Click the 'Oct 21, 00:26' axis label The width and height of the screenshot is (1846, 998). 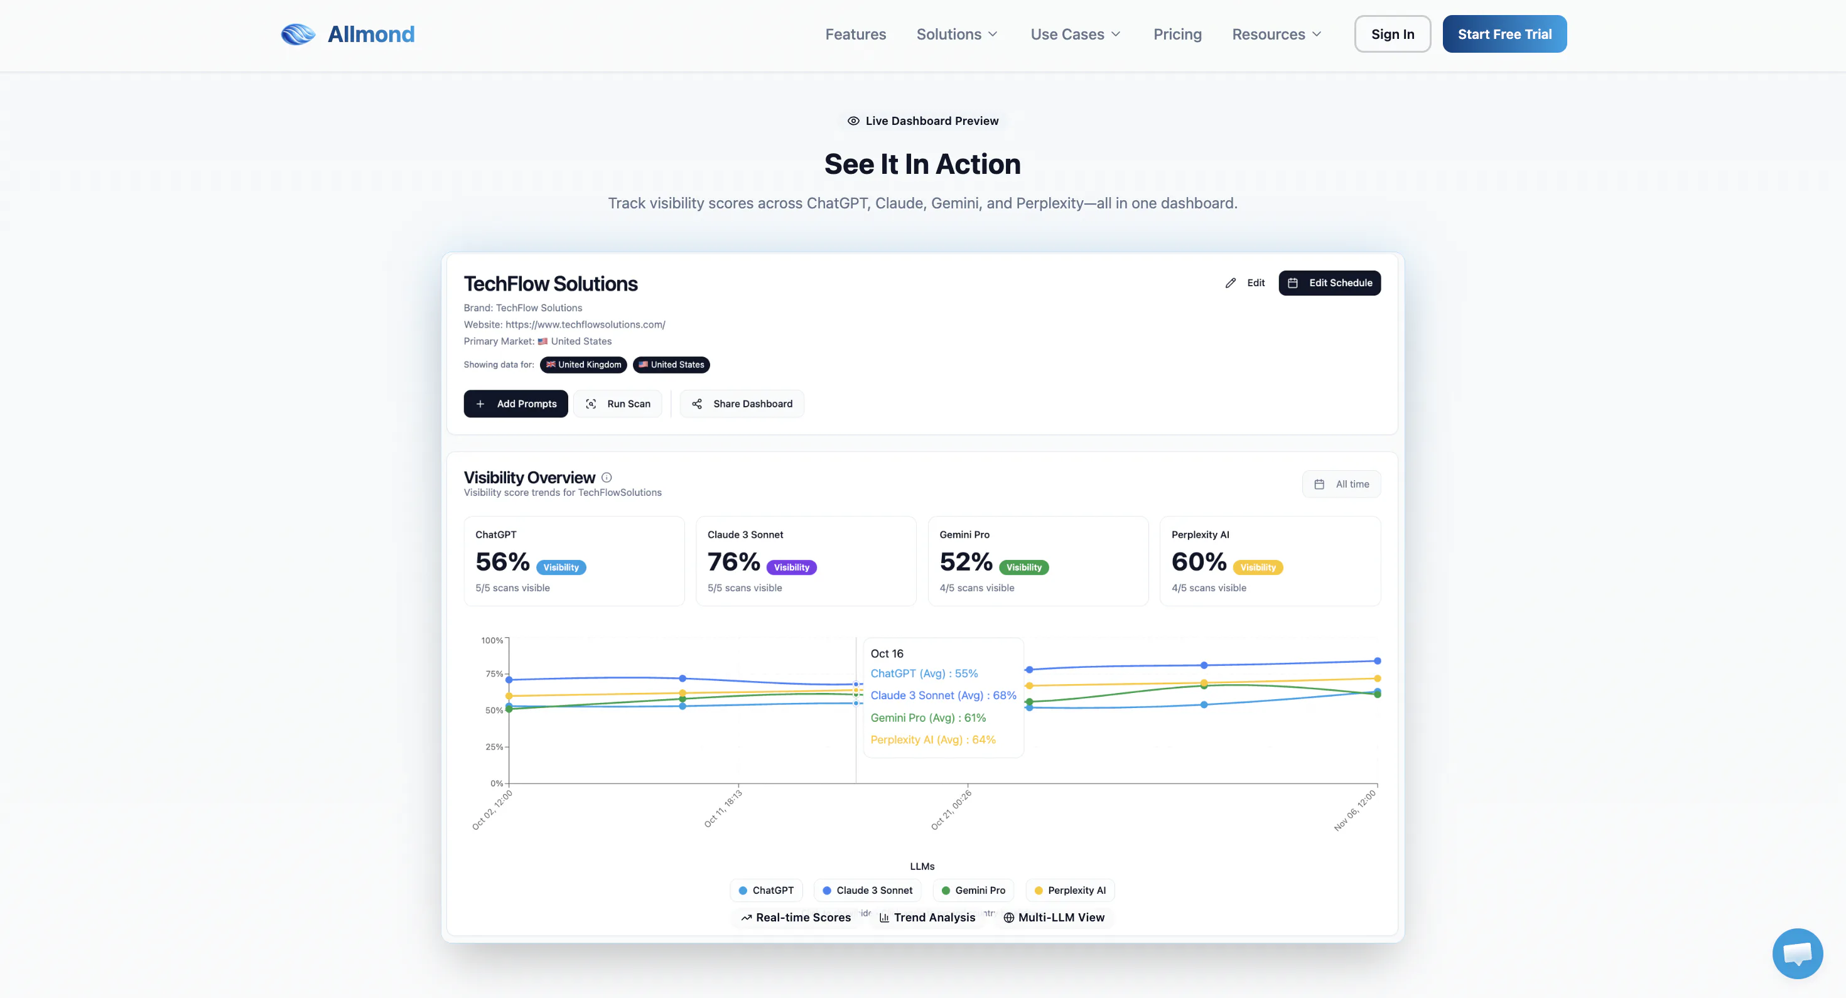coord(951,810)
